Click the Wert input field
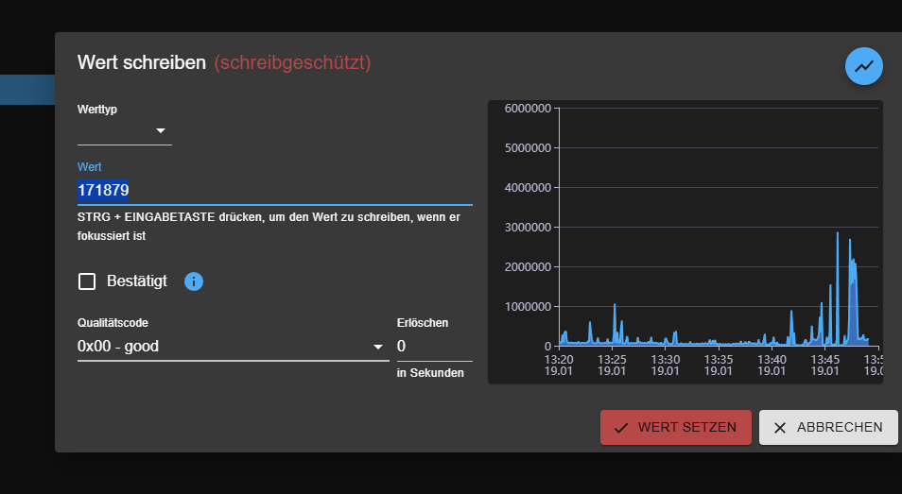 275,190
